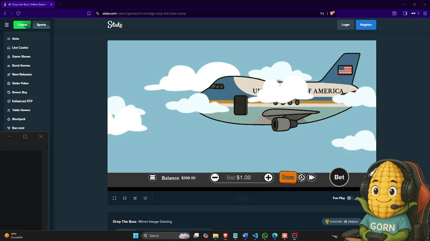Viewport: 430px width, 241px height.
Task: Click the Mirror Image Gaming provider link
Action: (155, 222)
